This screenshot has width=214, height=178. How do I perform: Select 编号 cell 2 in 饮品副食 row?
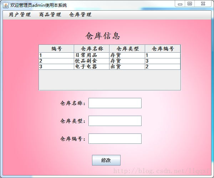(x=56, y=61)
